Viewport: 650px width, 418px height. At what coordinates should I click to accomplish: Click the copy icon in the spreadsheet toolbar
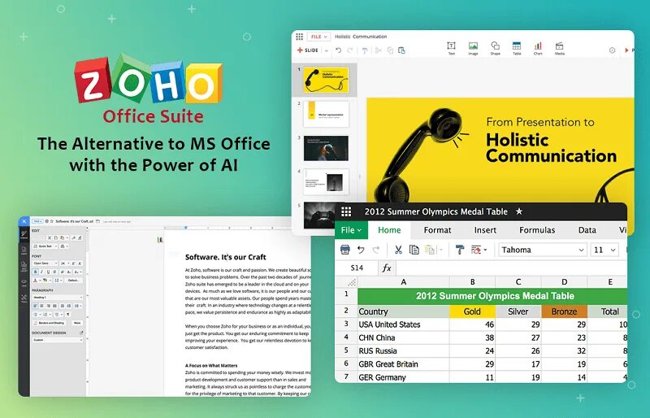coord(414,250)
